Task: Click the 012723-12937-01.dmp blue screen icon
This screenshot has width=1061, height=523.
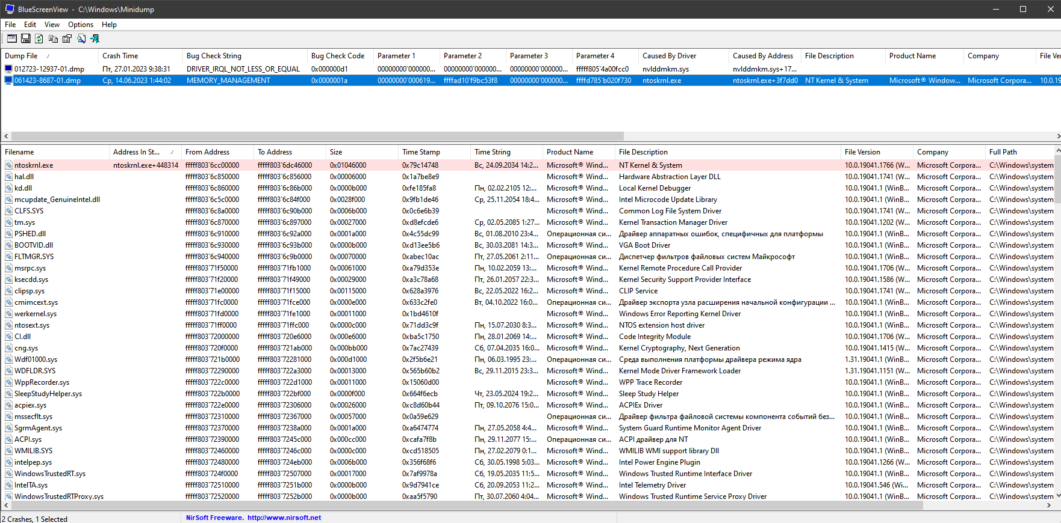Action: [x=8, y=69]
